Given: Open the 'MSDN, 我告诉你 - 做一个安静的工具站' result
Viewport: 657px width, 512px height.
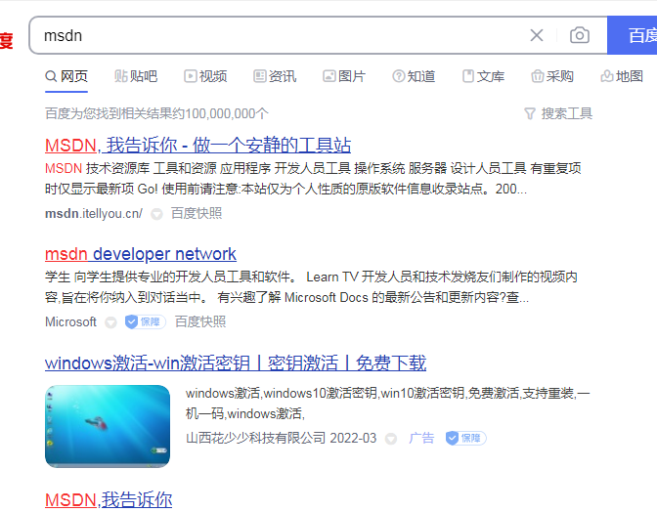Looking at the screenshot, I should pyautogui.click(x=197, y=145).
